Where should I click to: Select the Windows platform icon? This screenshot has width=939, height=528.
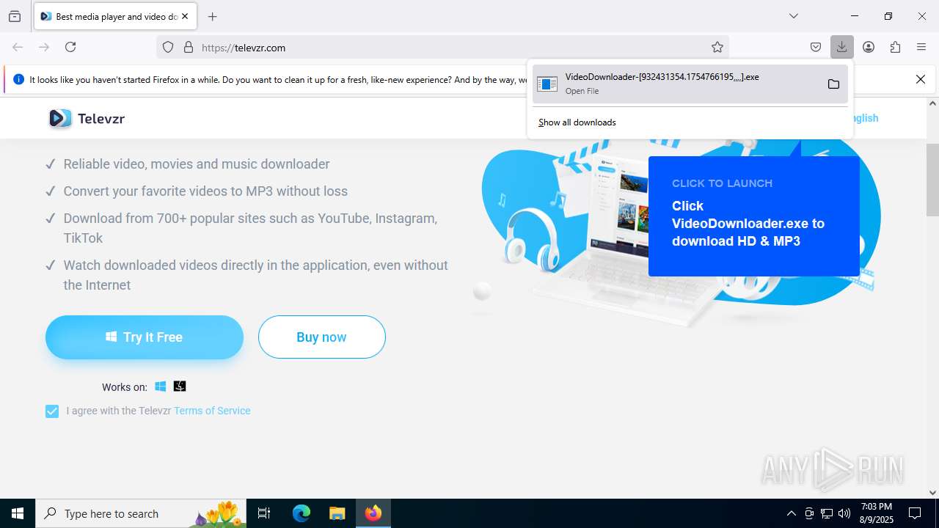point(161,386)
